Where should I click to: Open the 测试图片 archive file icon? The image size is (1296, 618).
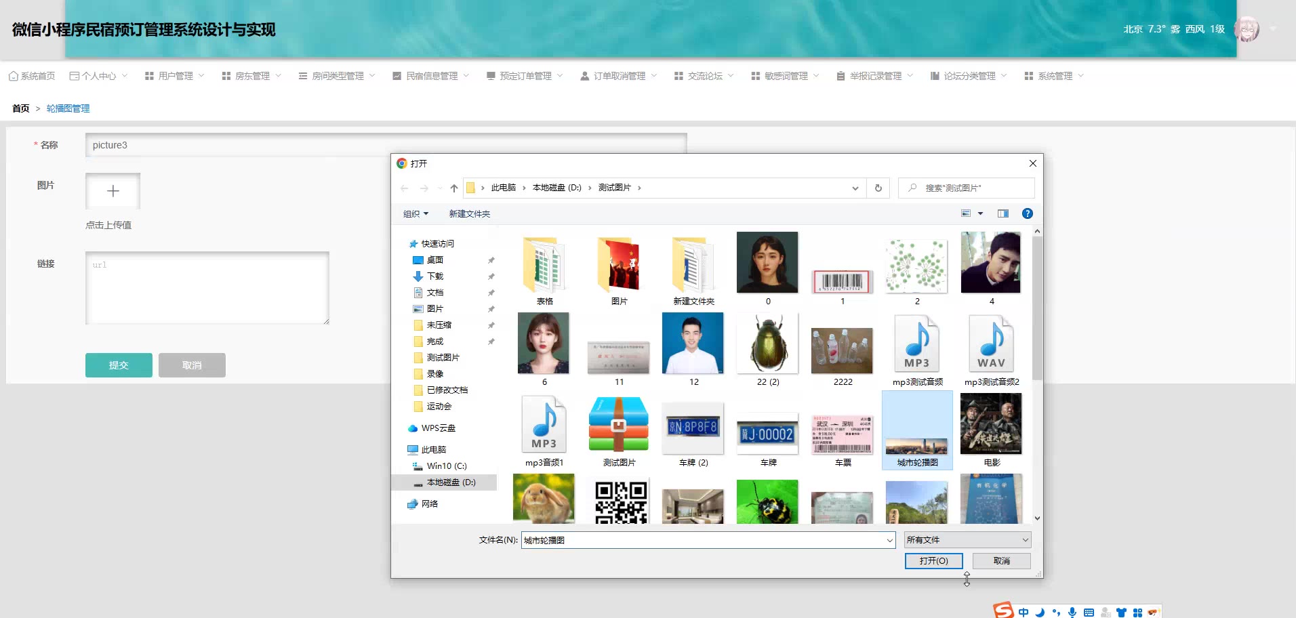[618, 425]
